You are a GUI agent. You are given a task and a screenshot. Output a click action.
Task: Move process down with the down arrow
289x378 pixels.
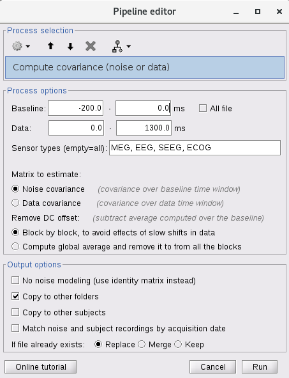coord(70,46)
